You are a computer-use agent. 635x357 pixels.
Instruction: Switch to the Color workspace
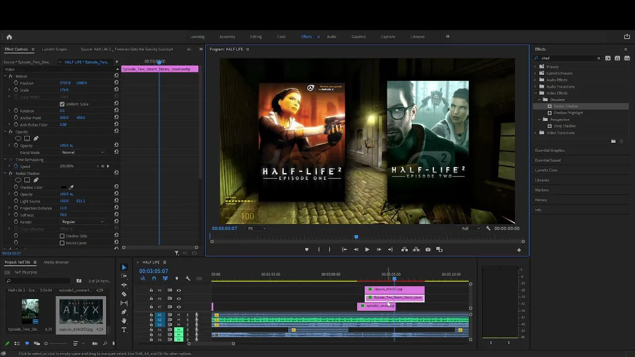click(x=281, y=37)
